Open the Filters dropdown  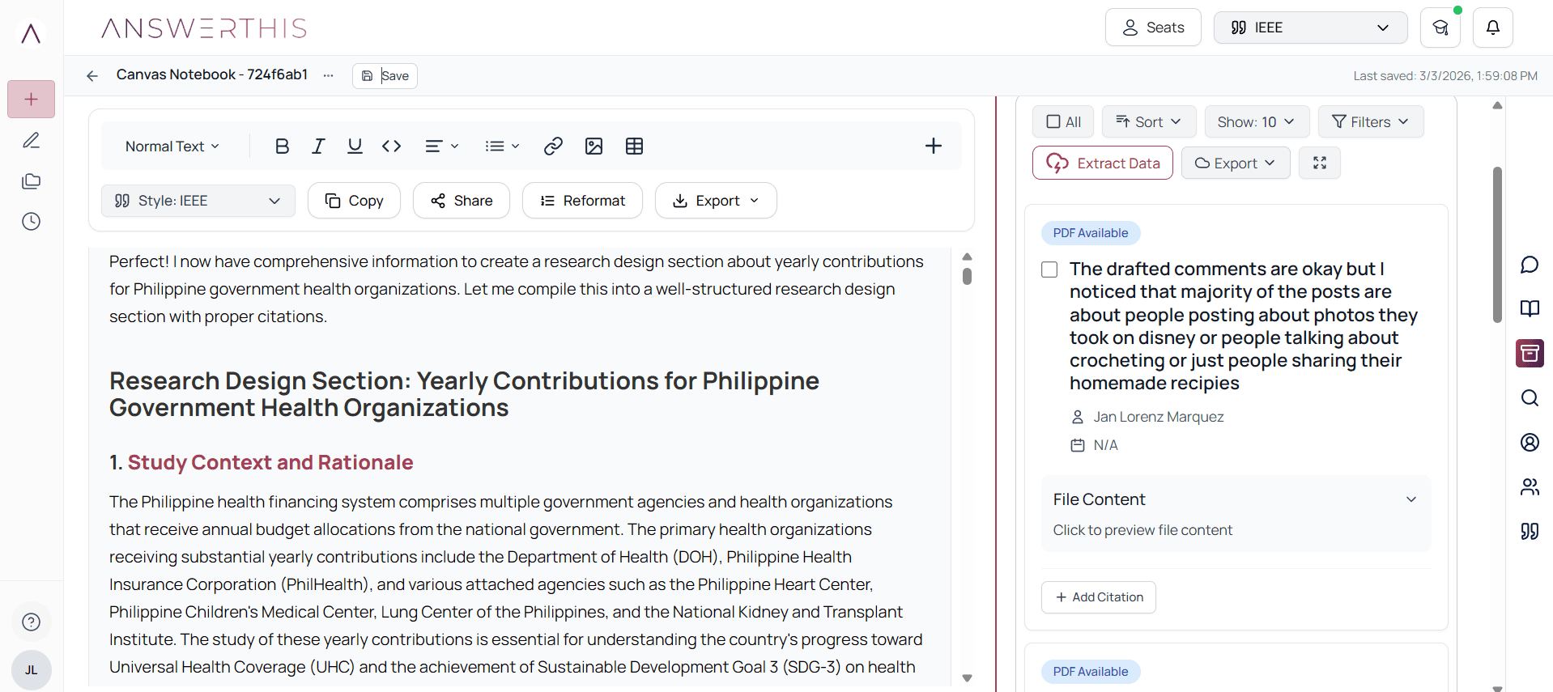pos(1371,121)
